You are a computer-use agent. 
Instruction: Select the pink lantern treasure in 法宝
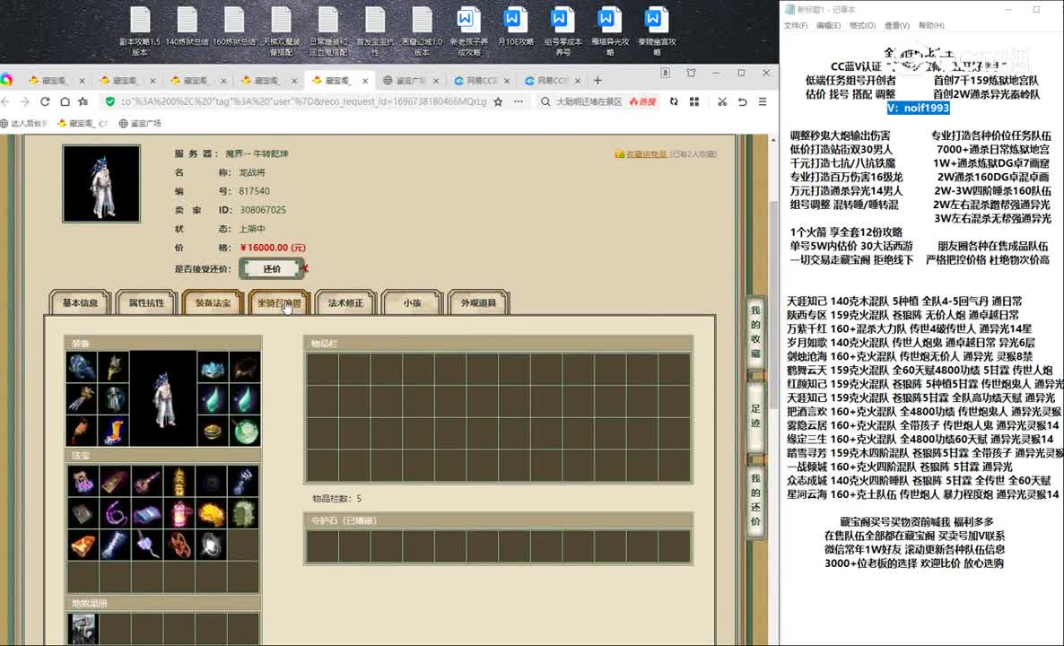click(x=179, y=514)
